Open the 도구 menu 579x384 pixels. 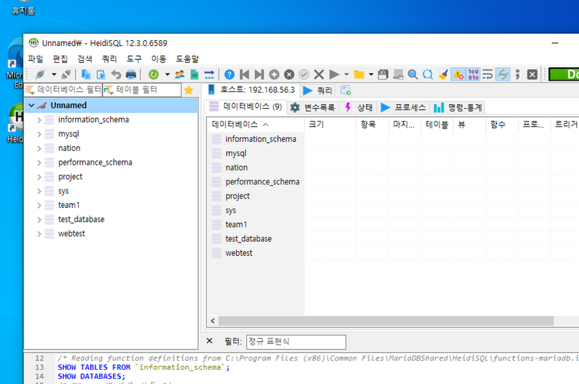point(134,59)
